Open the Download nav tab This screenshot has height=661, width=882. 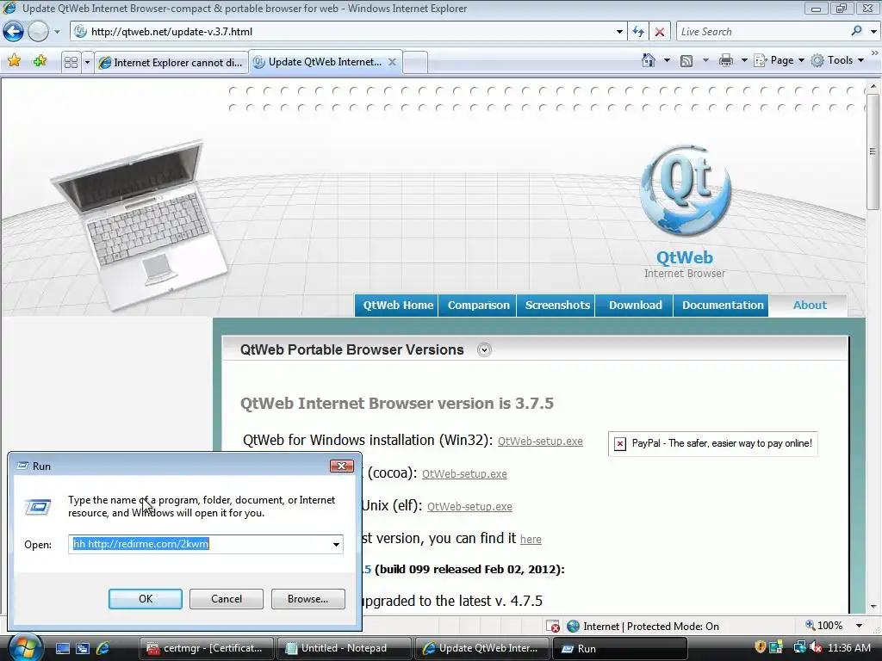[x=635, y=306]
